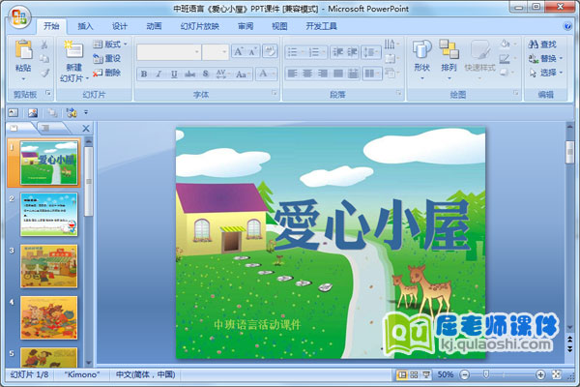Open the Slide Show (幻灯片放映) tab
580x387 pixels.
(x=200, y=26)
